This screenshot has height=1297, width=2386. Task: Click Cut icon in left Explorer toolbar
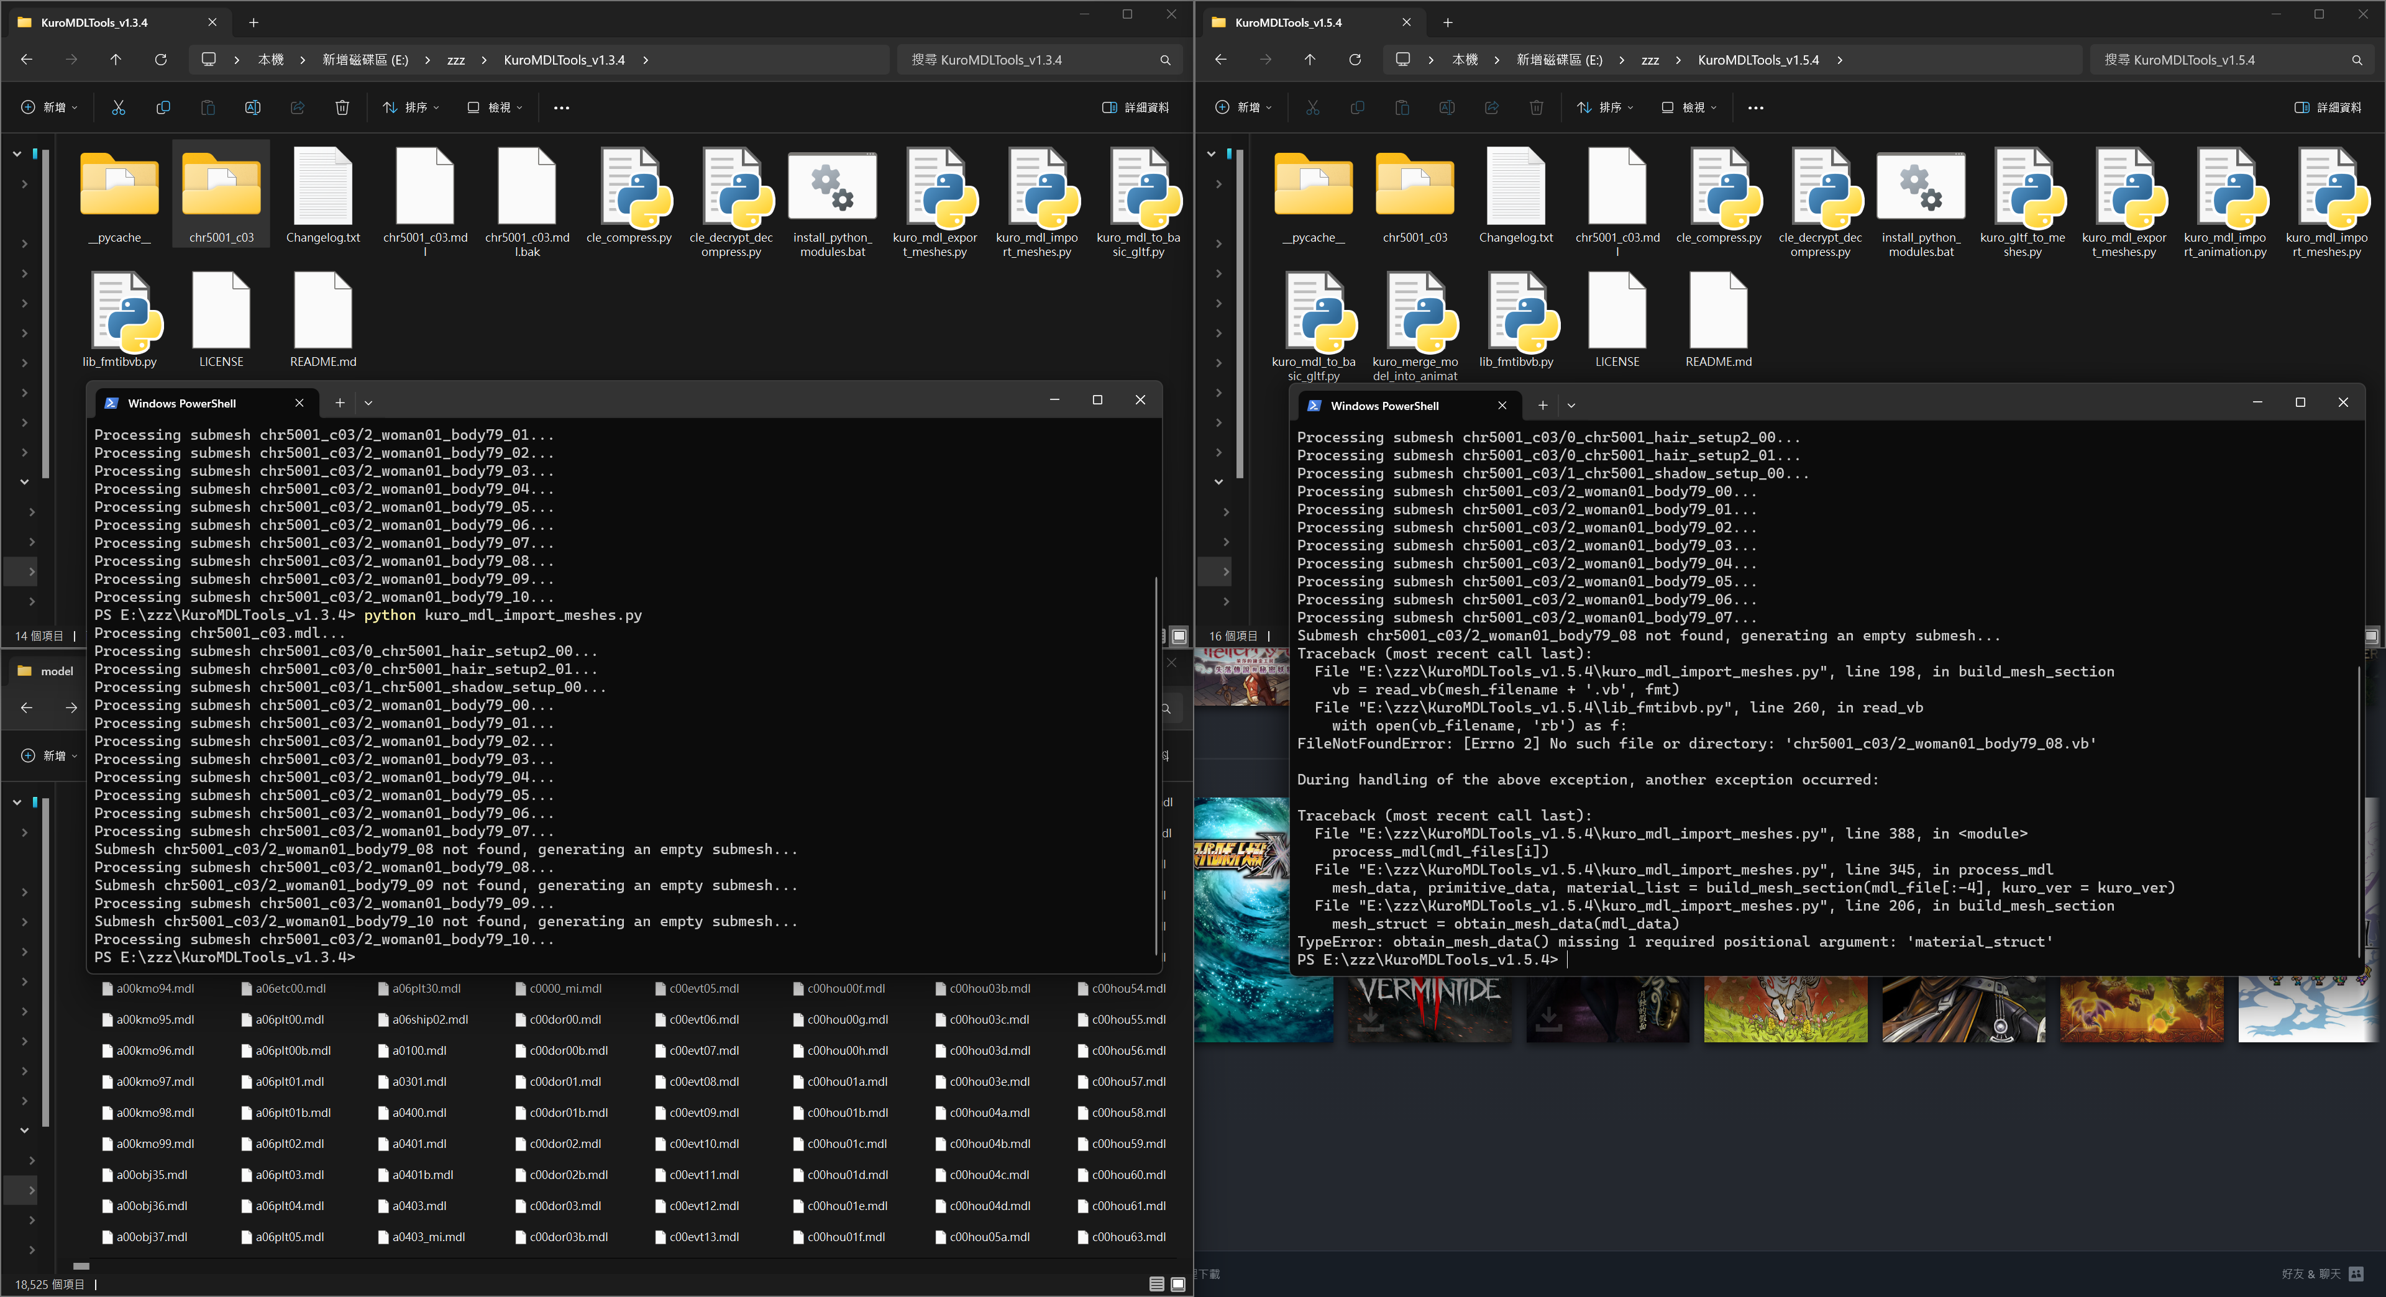[x=119, y=107]
